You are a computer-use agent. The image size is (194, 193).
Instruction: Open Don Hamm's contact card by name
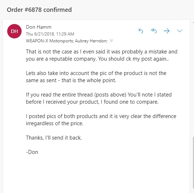point(39,27)
